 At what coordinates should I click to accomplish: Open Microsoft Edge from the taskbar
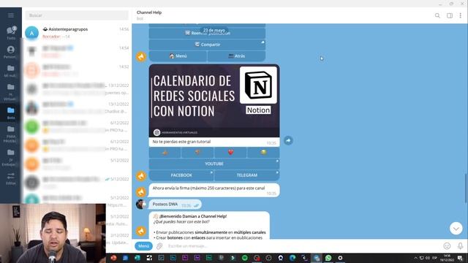[292, 258]
